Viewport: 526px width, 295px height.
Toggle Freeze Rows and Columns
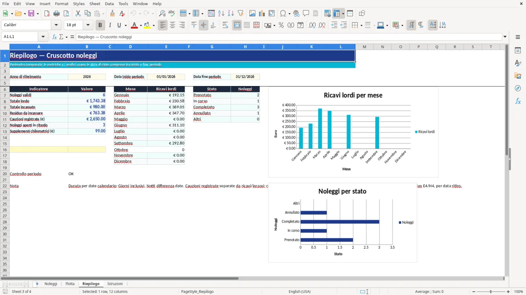click(337, 14)
